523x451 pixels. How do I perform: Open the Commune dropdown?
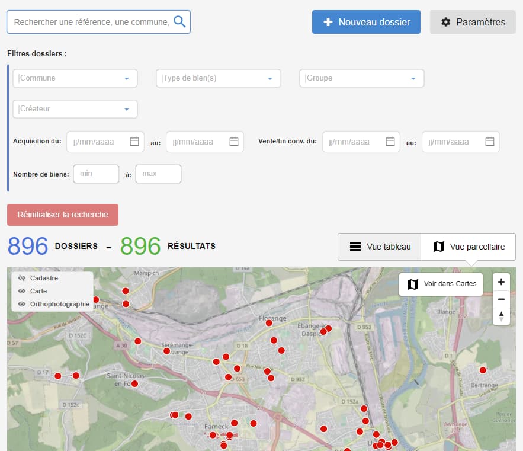75,78
